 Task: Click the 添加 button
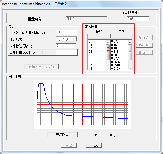coord(144,38)
